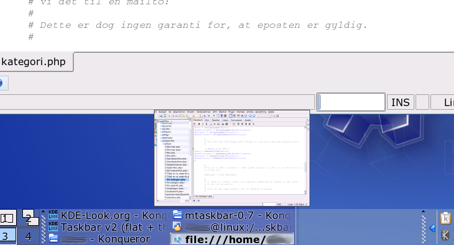This screenshot has height=245, width=454.
Task: Click the empty status bar input field
Action: coord(351,102)
